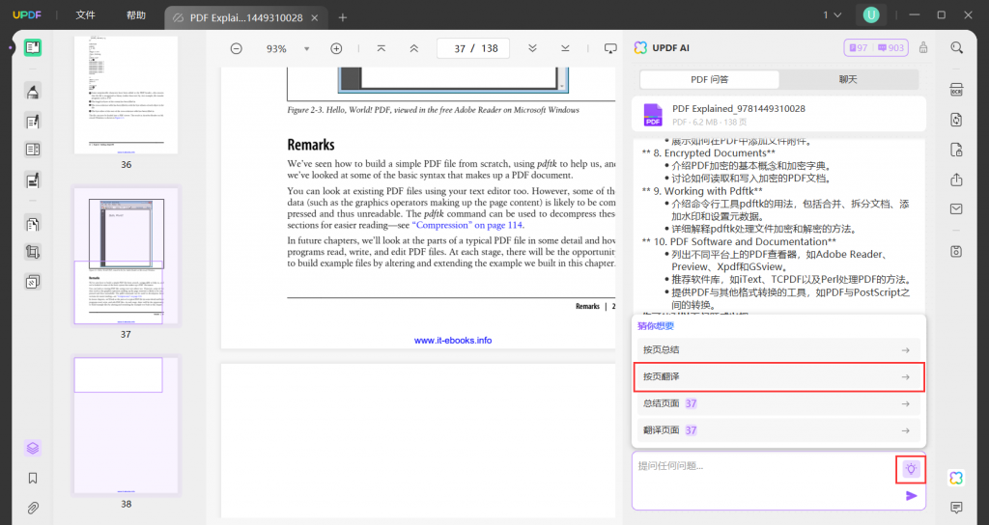Open the search magnifier
Image resolution: width=989 pixels, height=525 pixels.
pyautogui.click(x=957, y=48)
